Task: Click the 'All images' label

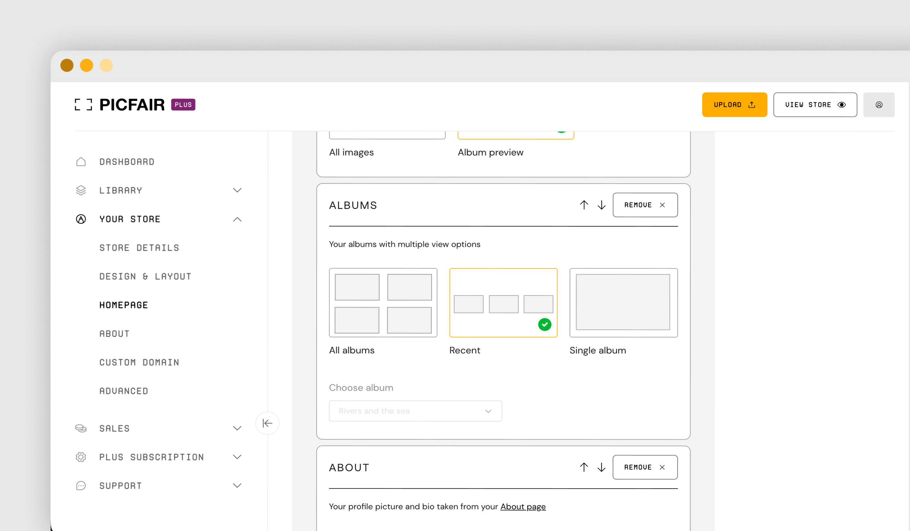Action: [351, 152]
